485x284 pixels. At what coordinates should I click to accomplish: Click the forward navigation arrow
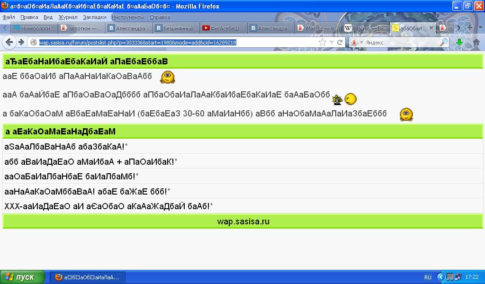tap(21, 42)
